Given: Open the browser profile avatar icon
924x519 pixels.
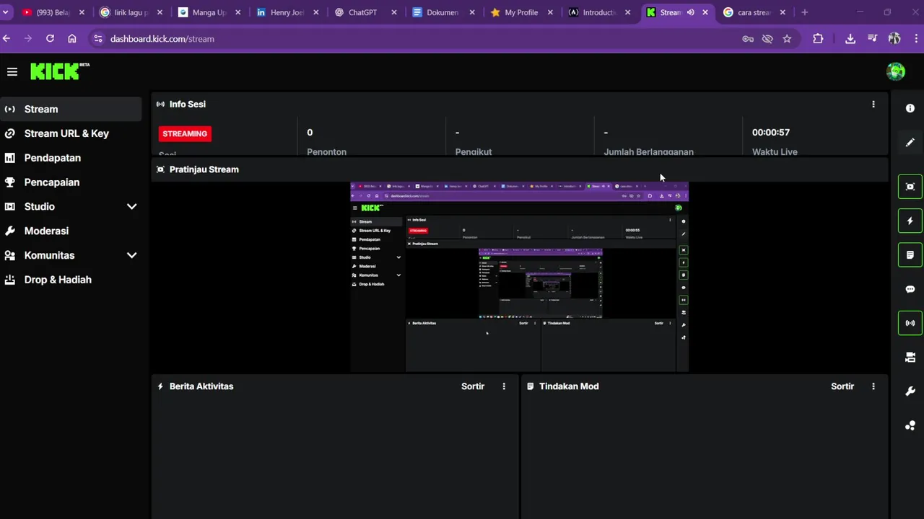Looking at the screenshot, I should (894, 39).
